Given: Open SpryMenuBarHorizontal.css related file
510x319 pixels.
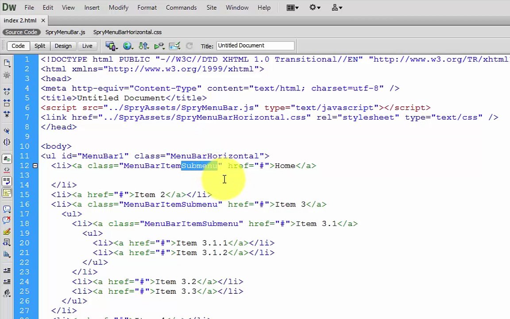Looking at the screenshot, I should [x=127, y=32].
